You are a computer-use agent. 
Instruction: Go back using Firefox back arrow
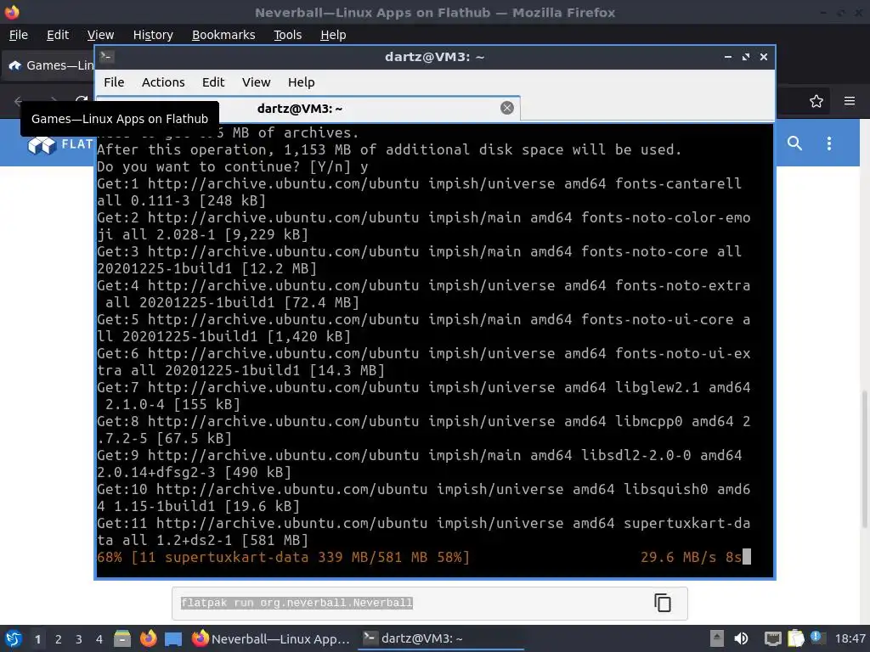(x=19, y=101)
